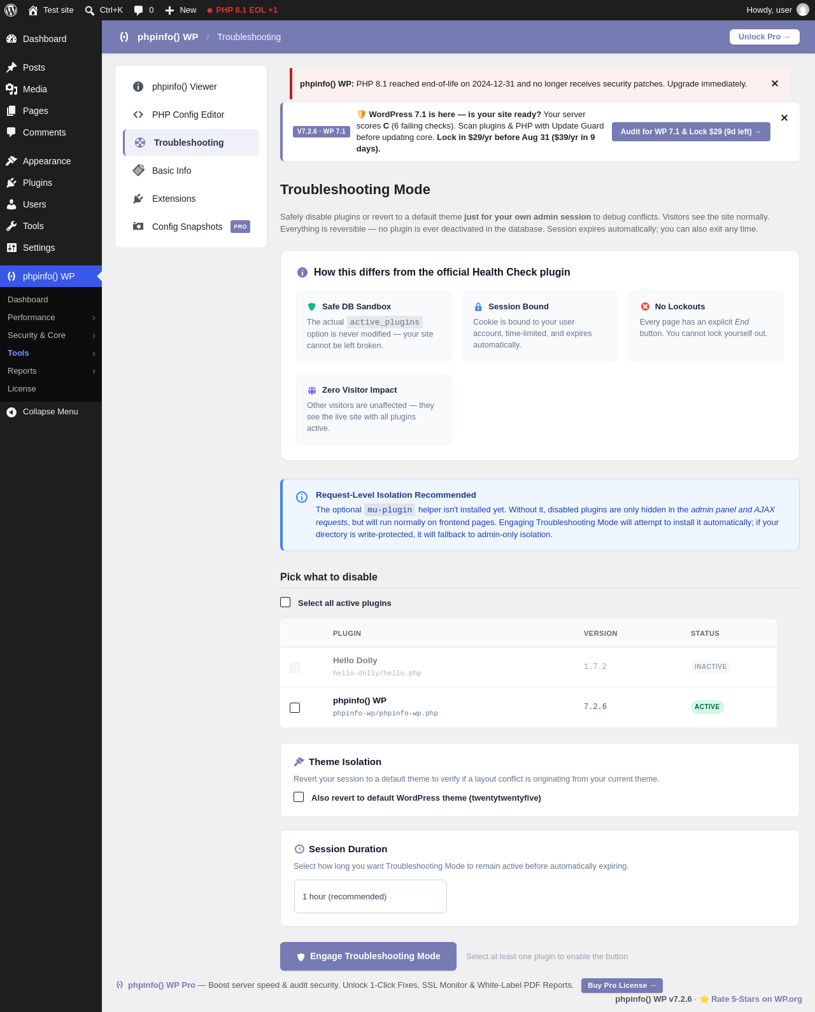The image size is (815, 1012).
Task: Click the Zero Visitor Impact people icon
Action: coord(312,390)
